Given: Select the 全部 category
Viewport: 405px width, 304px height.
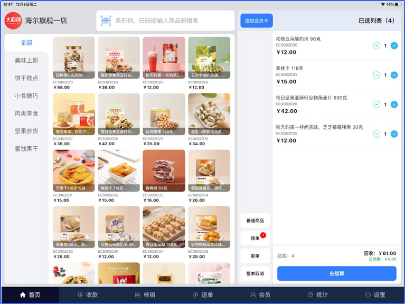Looking at the screenshot, I should 26,43.
